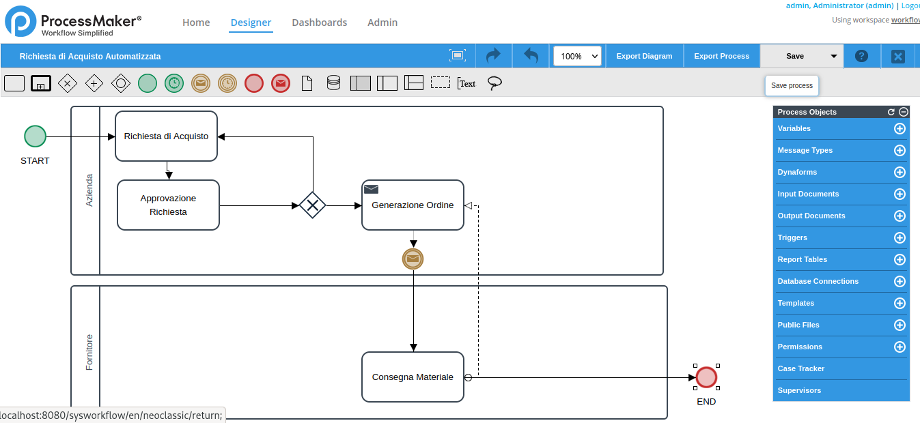
Task: Pick the Exclusive gateway tool
Action: pos(68,83)
